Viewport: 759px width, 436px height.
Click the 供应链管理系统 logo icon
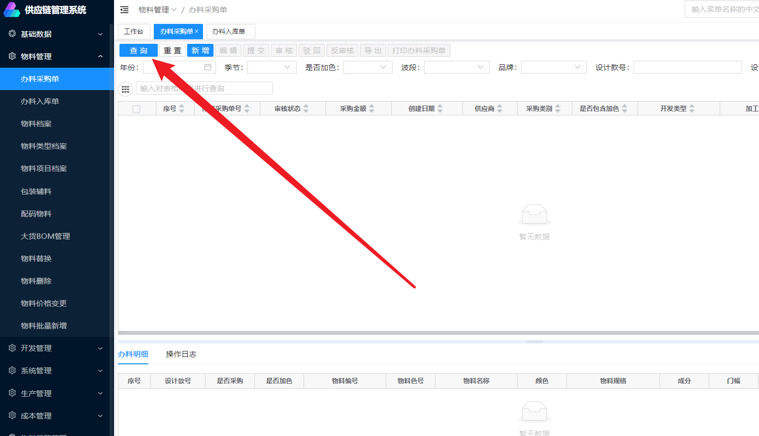point(12,10)
